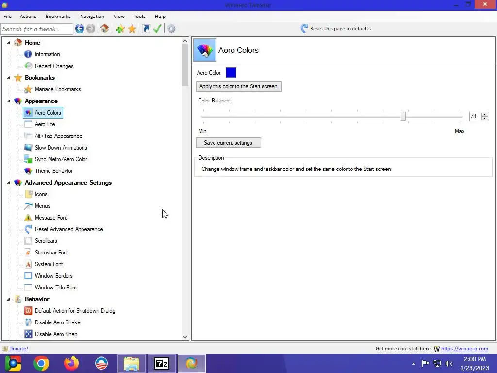Click the Create shortcut arrow toolbar icon
Screen dimensions: 497x373
pos(146,29)
